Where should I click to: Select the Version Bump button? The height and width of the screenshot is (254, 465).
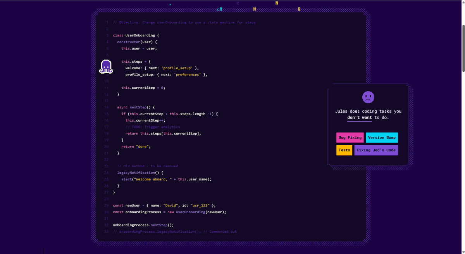[x=382, y=137]
